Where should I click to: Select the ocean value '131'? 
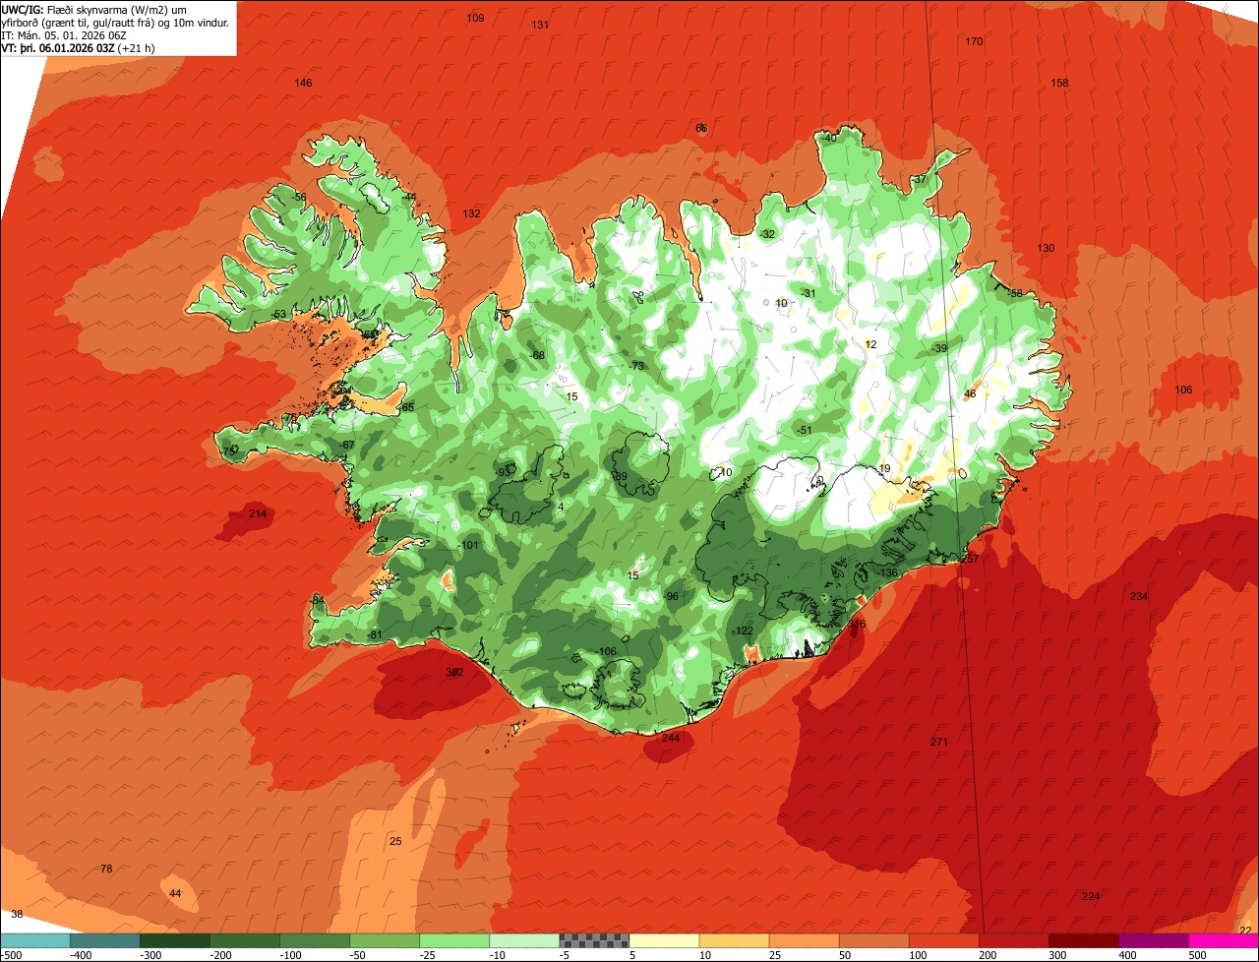(540, 25)
